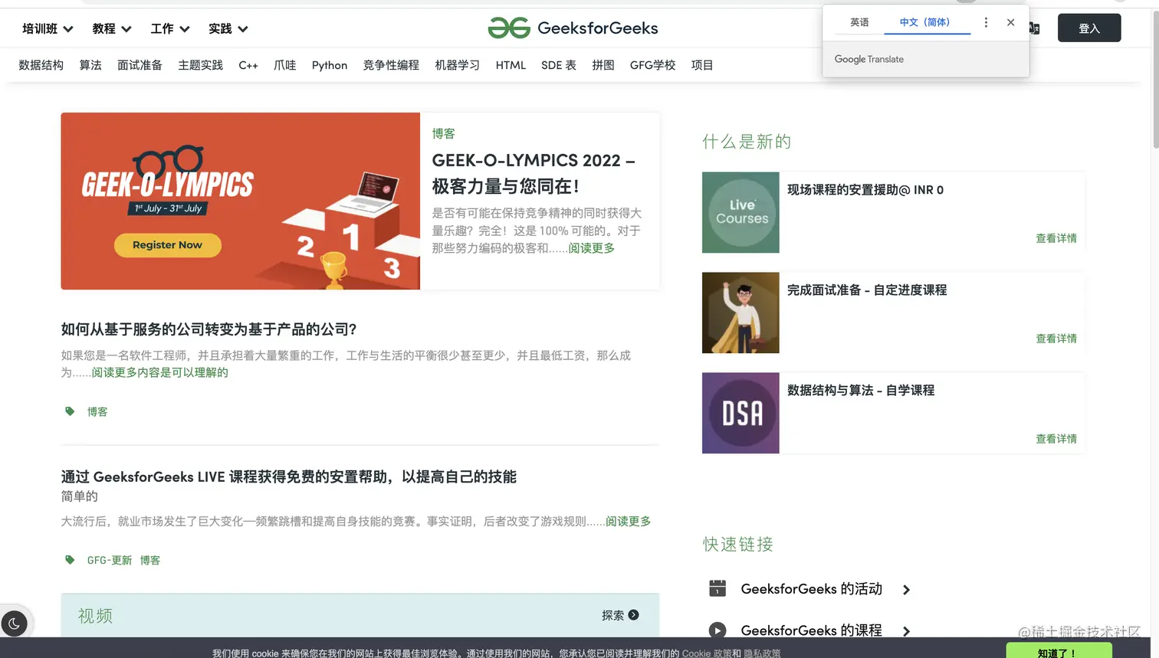Screen dimensions: 1159x658
Task: Select the 中文（简体） translate tab
Action: pos(925,22)
